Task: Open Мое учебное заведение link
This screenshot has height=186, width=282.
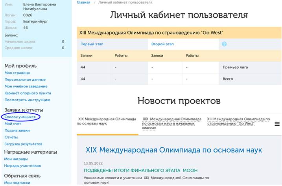Action: 26,86
